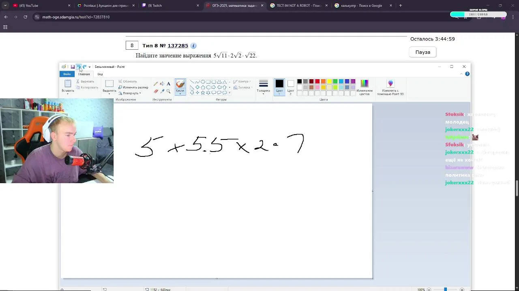519x291 pixels.
Task: Click the info icon next to task 137285
Action: 193,46
